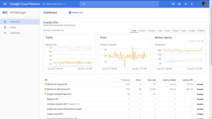Toggle orange swatch for Stackdriver Monitoring API

[x=46, y=89]
